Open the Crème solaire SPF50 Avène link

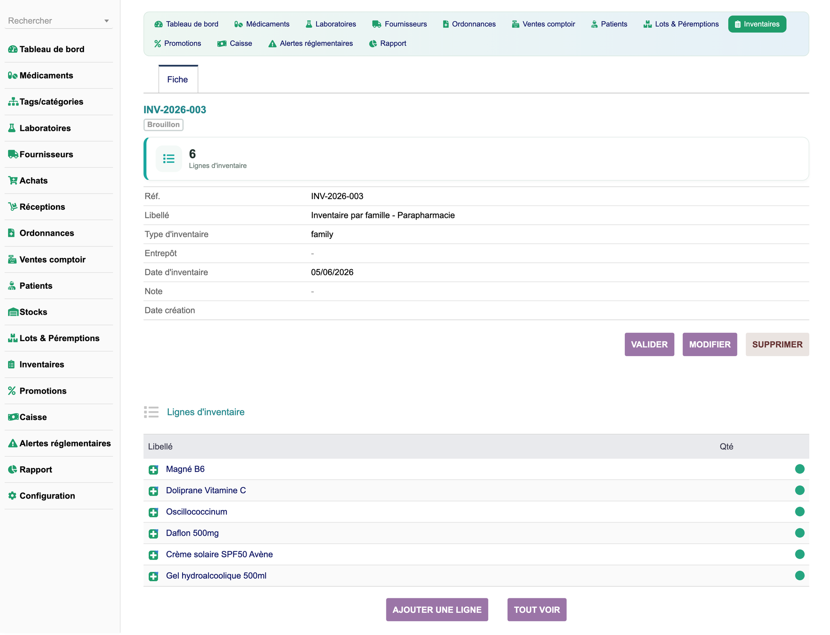pos(219,554)
